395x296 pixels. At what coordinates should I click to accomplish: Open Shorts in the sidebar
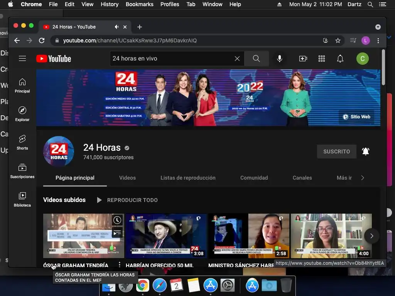point(22,143)
